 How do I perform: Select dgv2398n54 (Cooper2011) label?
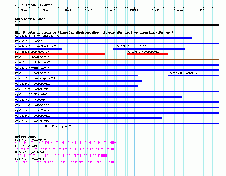[33, 116]
